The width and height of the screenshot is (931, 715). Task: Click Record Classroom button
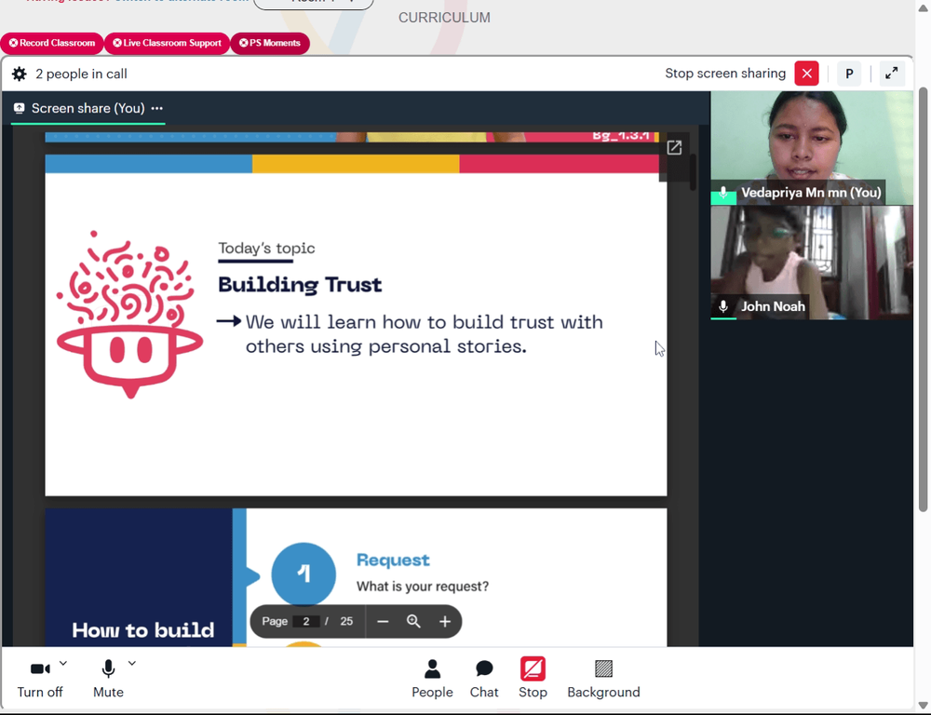tap(51, 44)
